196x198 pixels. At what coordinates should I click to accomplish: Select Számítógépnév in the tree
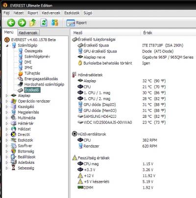(37, 57)
